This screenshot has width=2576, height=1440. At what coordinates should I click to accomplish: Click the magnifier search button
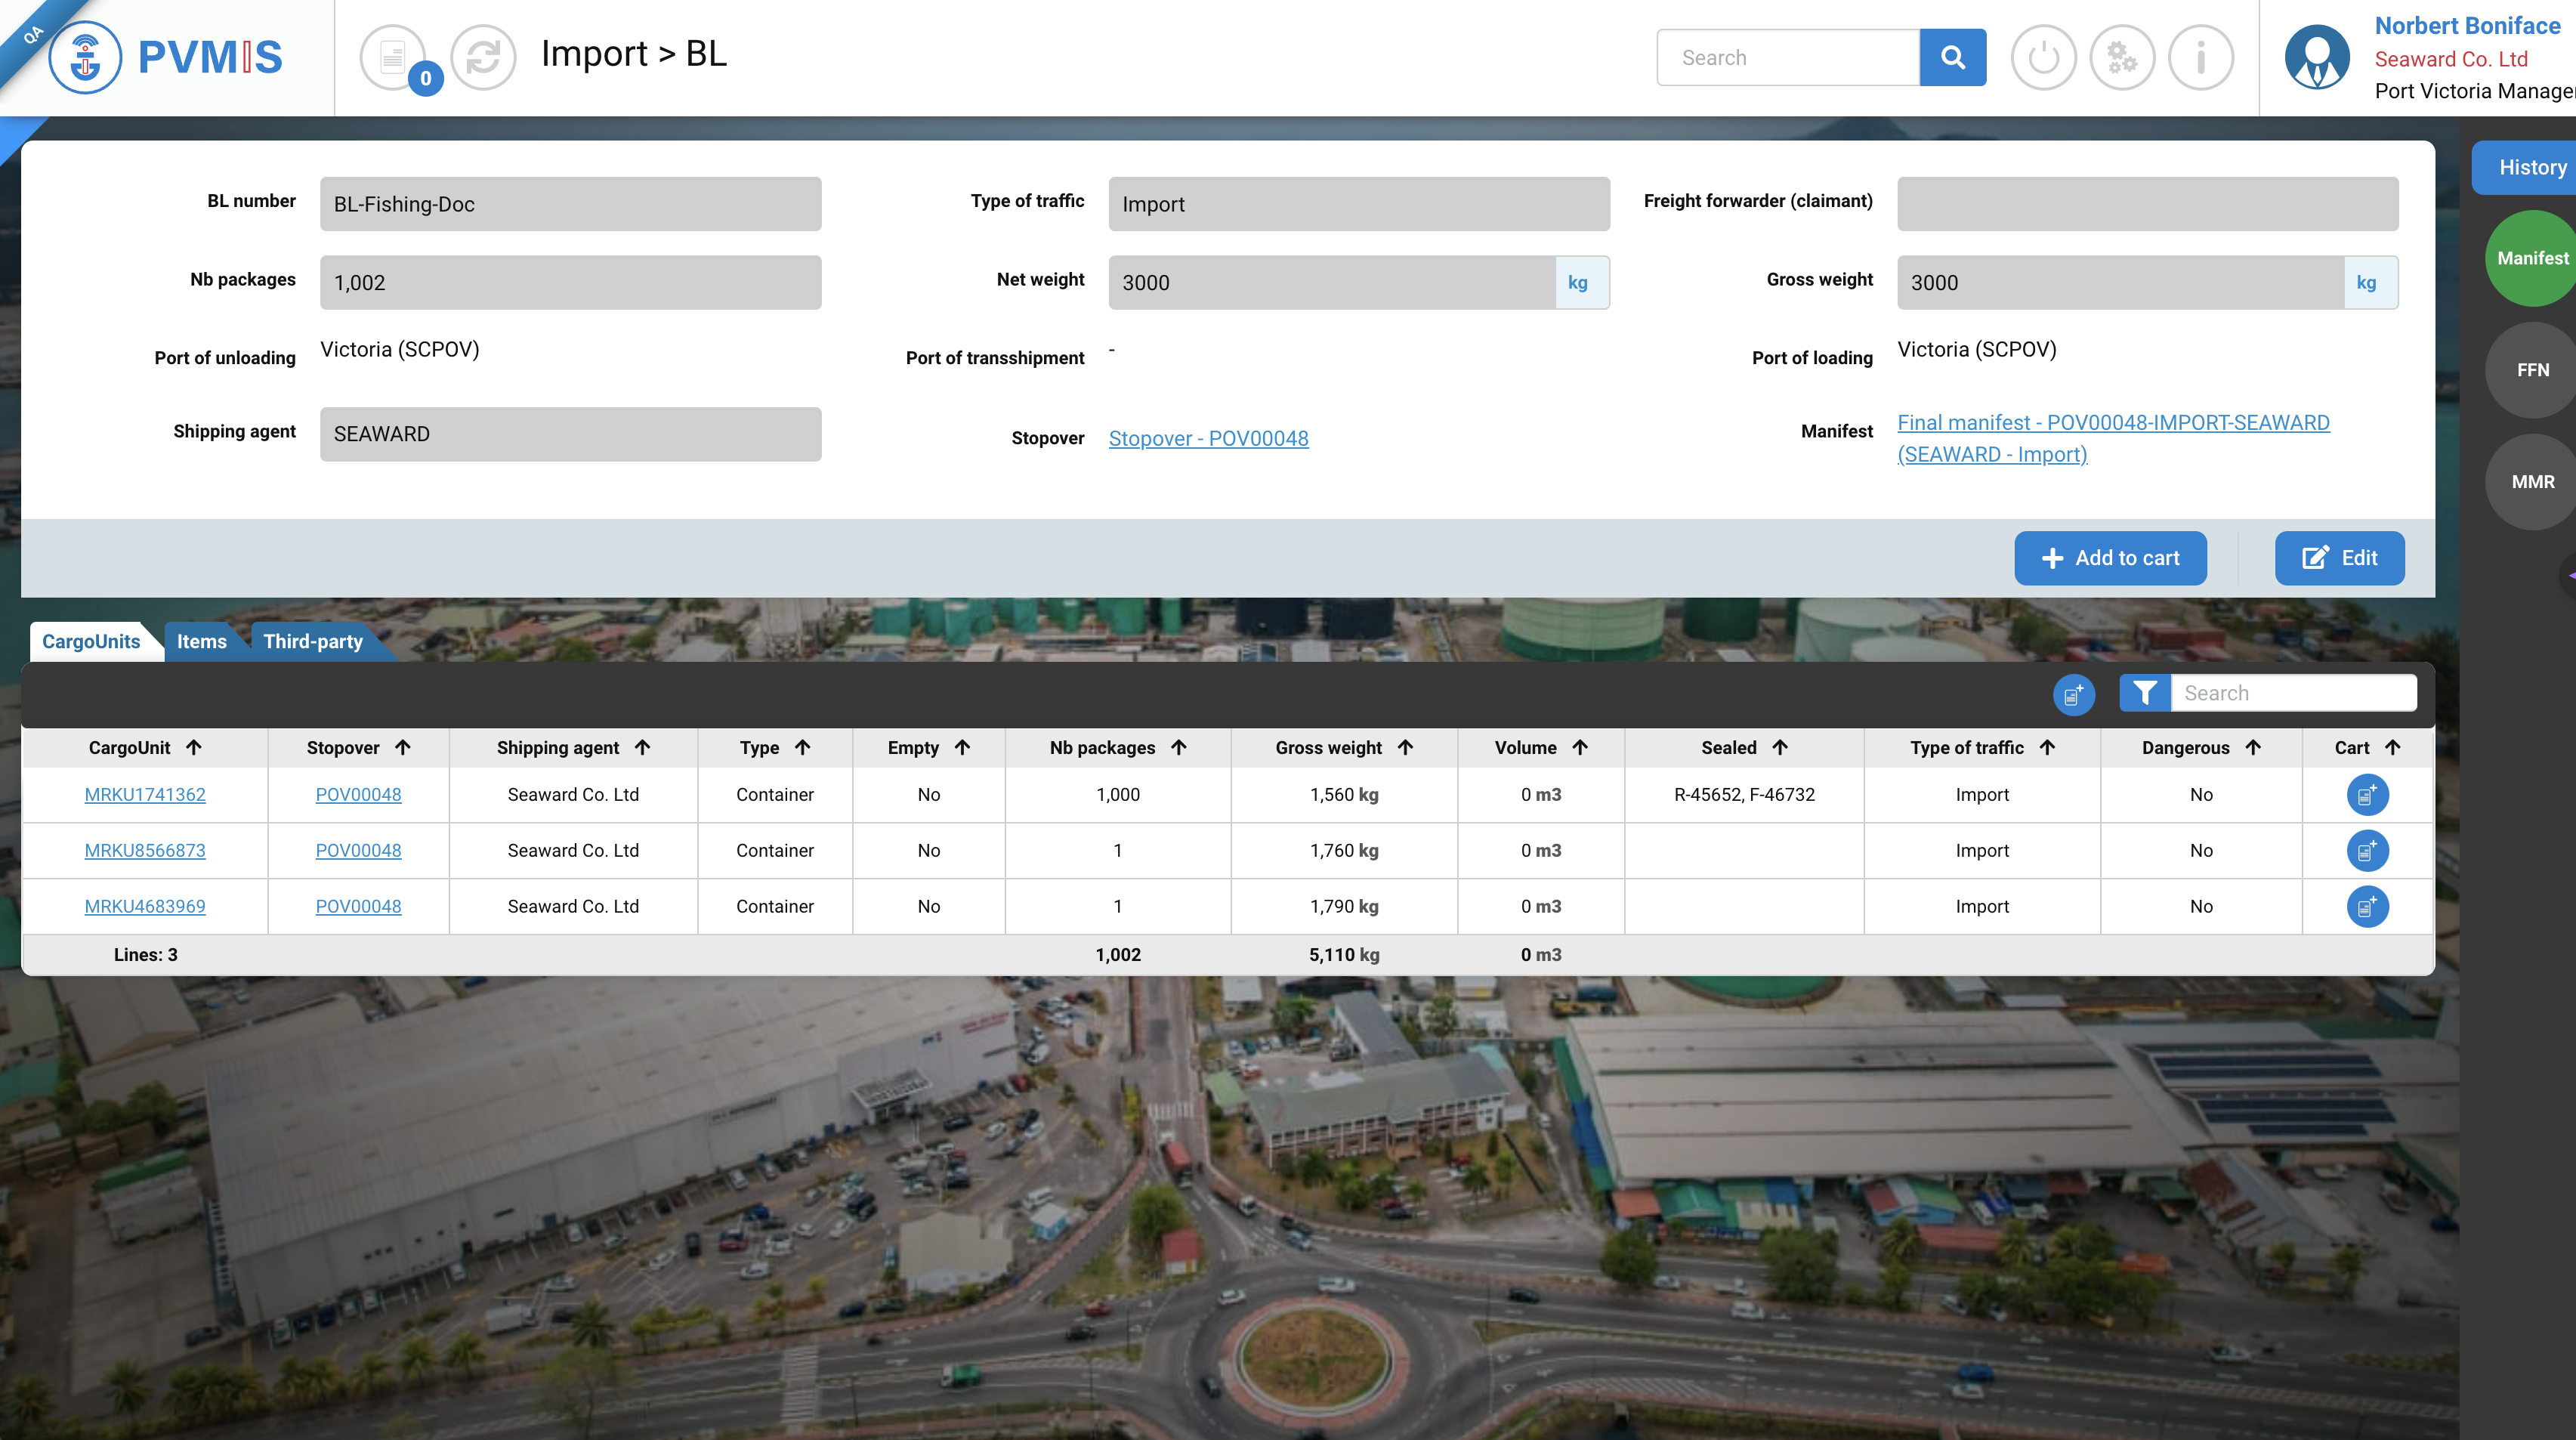[1952, 57]
